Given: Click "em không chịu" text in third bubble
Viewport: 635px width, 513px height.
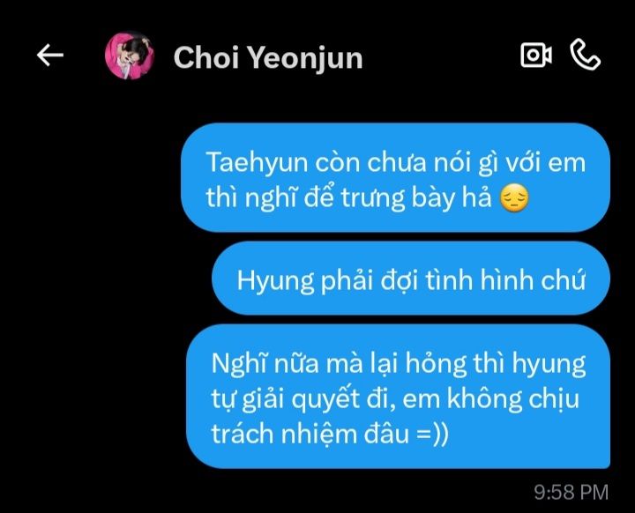Looking at the screenshot, I should click(x=491, y=398).
